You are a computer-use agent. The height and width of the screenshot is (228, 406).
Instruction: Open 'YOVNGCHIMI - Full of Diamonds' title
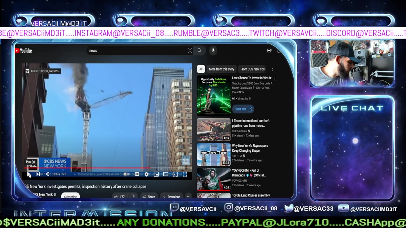click(x=249, y=173)
